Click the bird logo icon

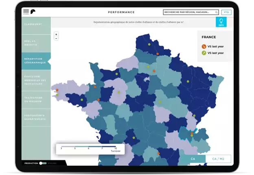[x=33, y=12]
